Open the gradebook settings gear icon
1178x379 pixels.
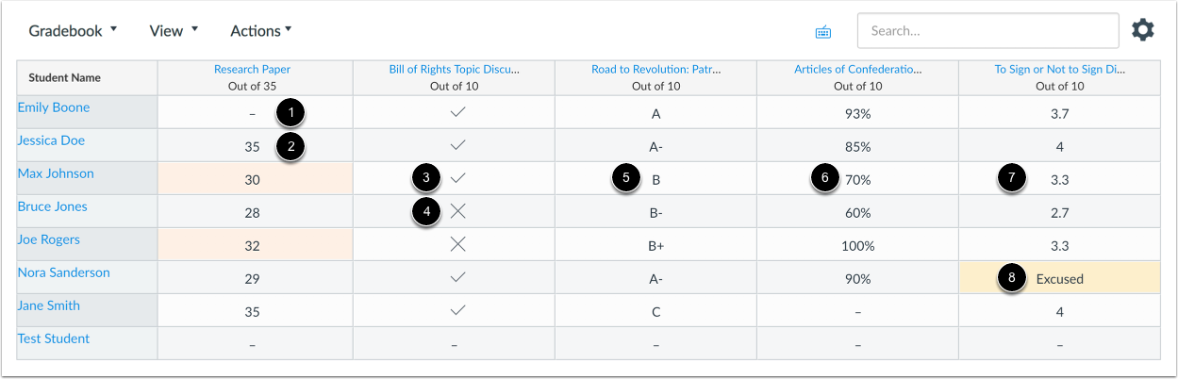1142,30
